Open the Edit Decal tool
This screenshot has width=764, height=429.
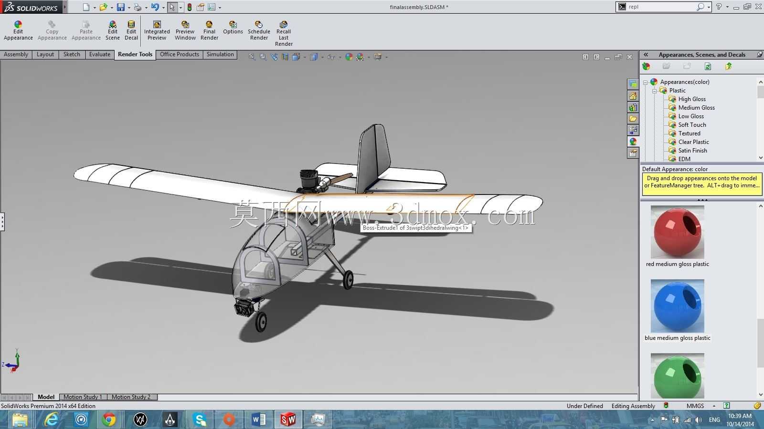(x=131, y=31)
